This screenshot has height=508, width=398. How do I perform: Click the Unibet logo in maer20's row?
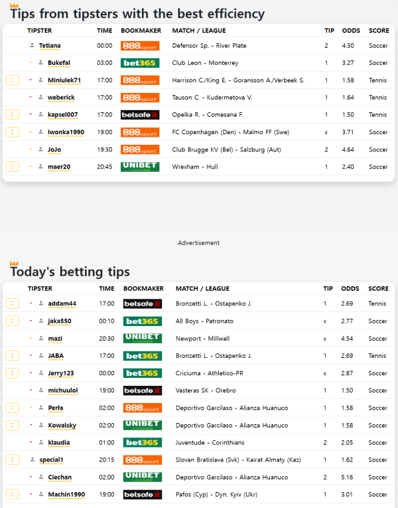(x=140, y=167)
